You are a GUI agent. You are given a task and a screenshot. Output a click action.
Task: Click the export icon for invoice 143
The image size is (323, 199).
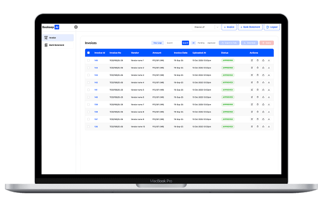coord(263,75)
